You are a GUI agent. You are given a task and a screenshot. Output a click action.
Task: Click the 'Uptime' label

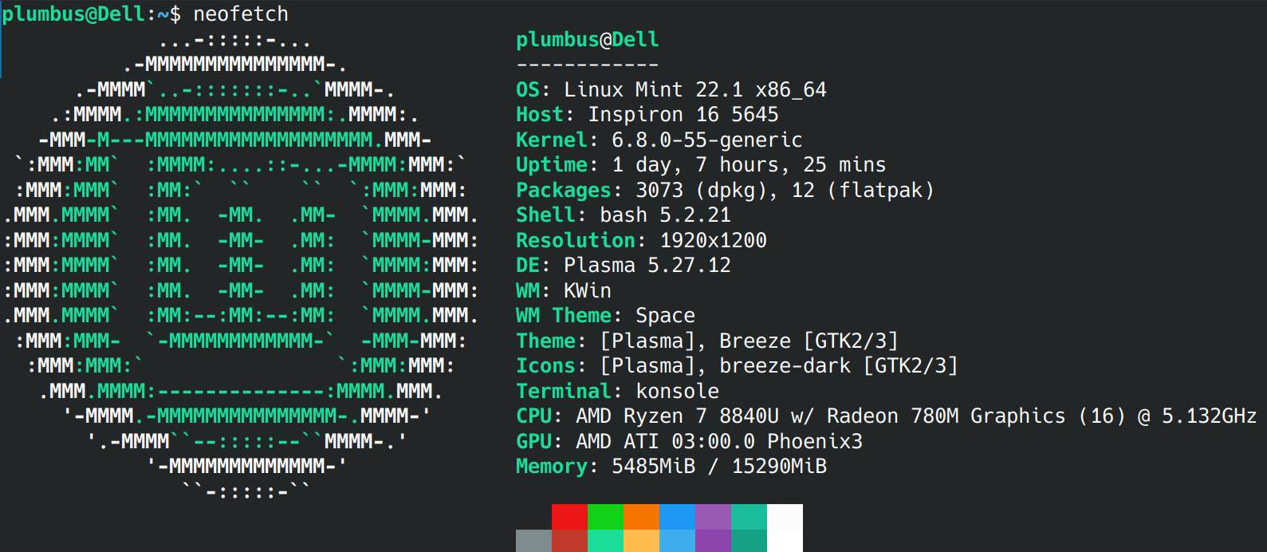(552, 164)
